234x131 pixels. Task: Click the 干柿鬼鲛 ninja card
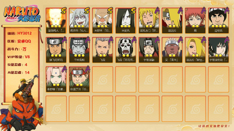(x=79, y=50)
